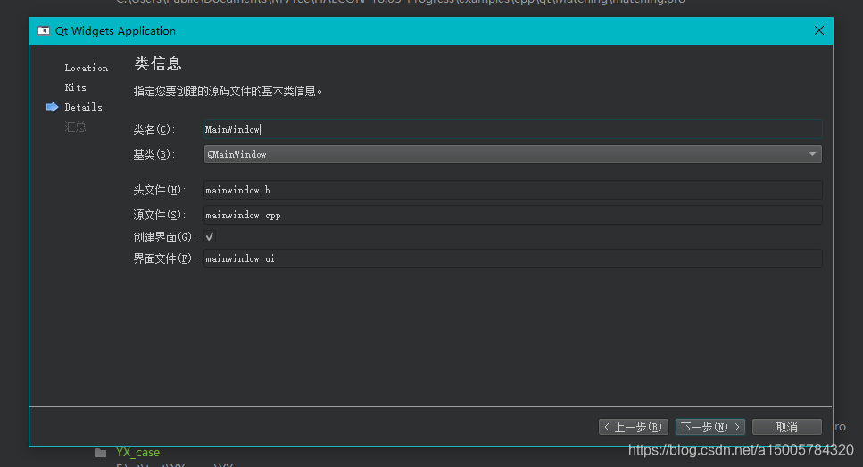Select the Details wizard step
This screenshot has height=467, width=863.
83,107
